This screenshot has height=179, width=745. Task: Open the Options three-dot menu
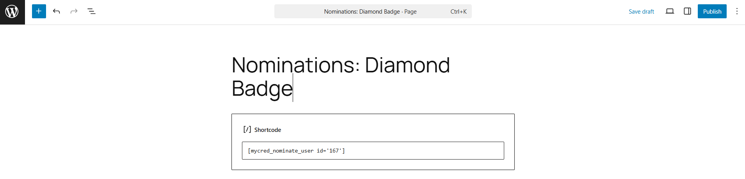pos(737,11)
